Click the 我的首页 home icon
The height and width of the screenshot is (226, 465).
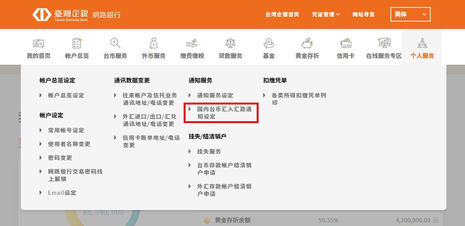point(38,43)
